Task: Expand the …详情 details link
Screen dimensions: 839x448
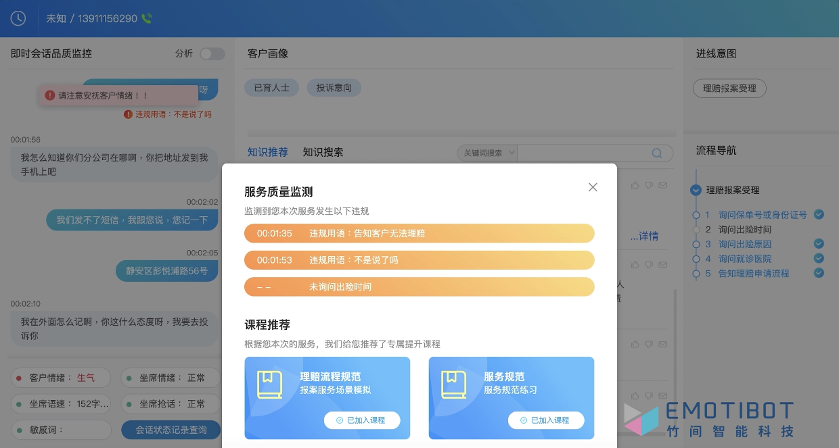Action: click(643, 236)
